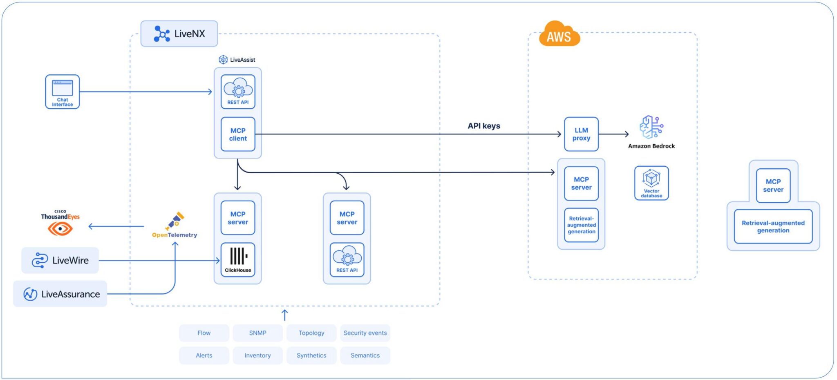This screenshot has width=837, height=380.
Task: Click the Retrieval-augmented generation box in AWS
Action: point(581,225)
